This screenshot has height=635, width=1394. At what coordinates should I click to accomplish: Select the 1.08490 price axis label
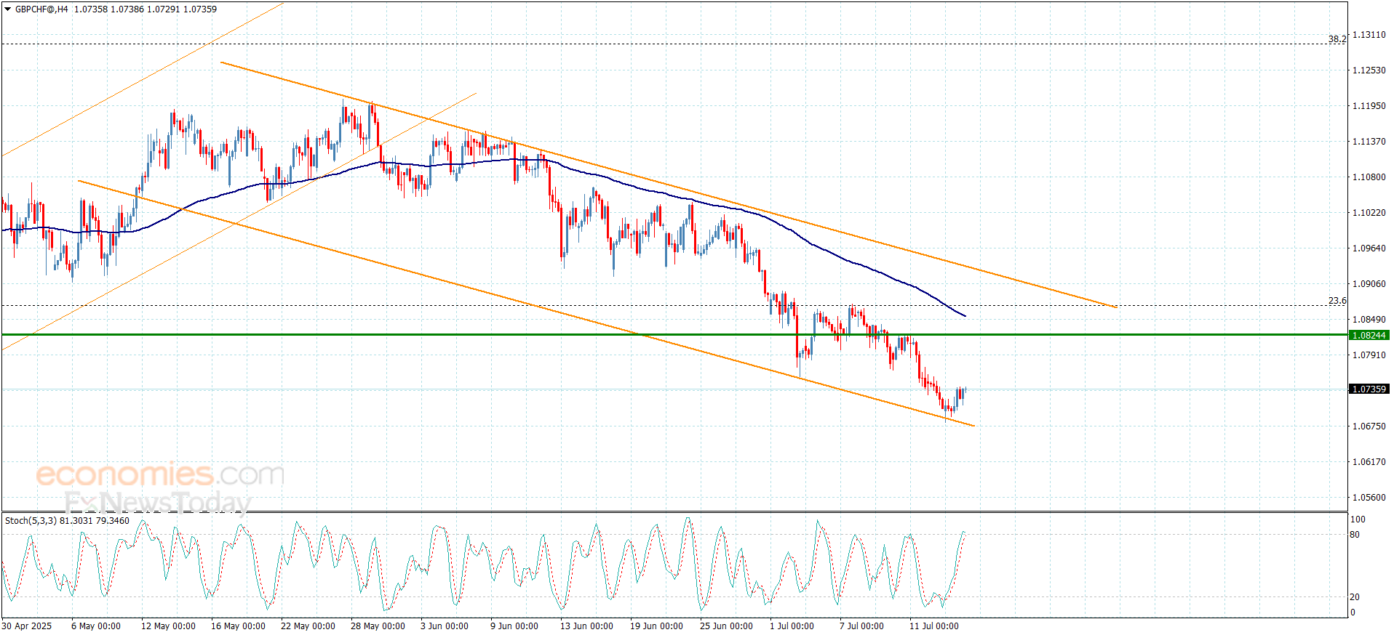click(1369, 319)
